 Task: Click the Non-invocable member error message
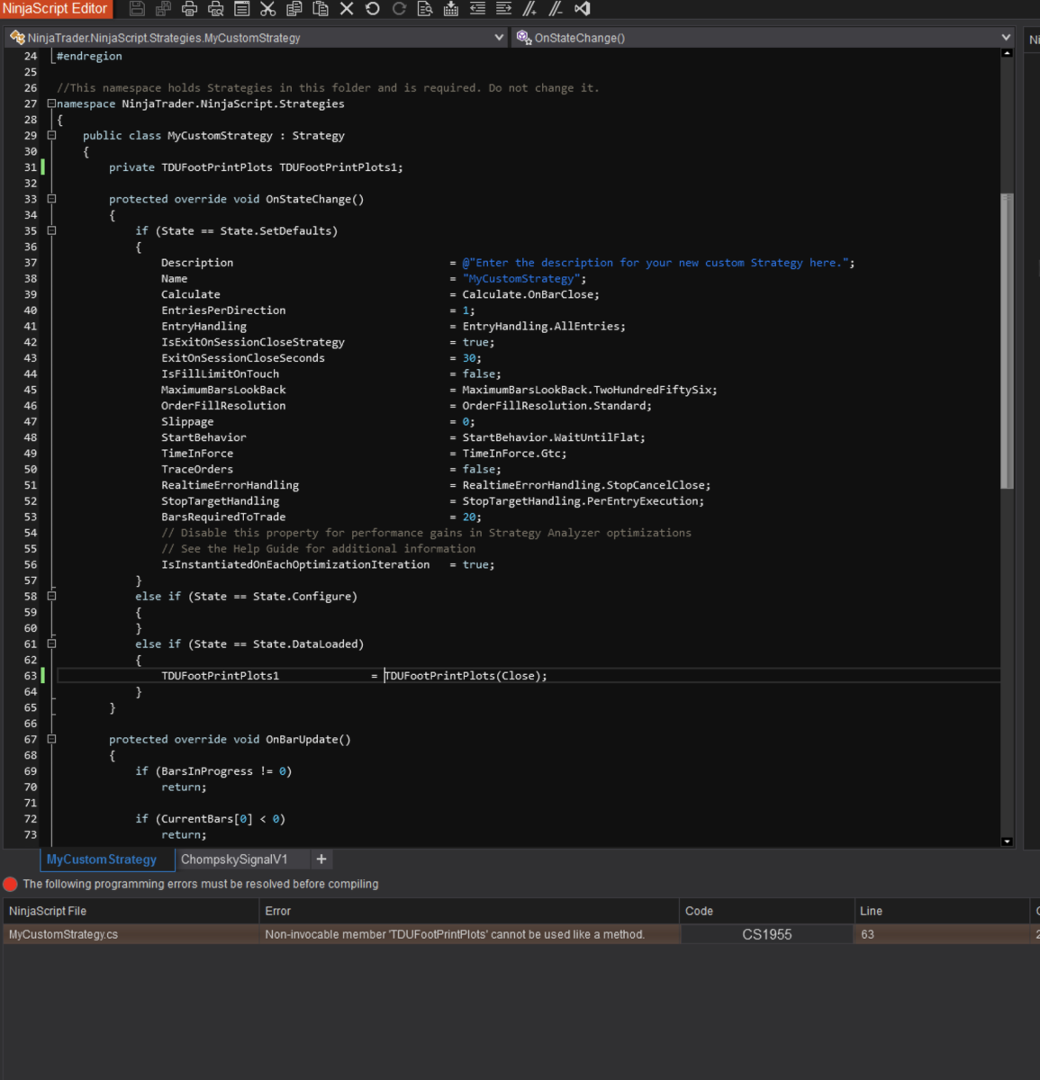[455, 934]
